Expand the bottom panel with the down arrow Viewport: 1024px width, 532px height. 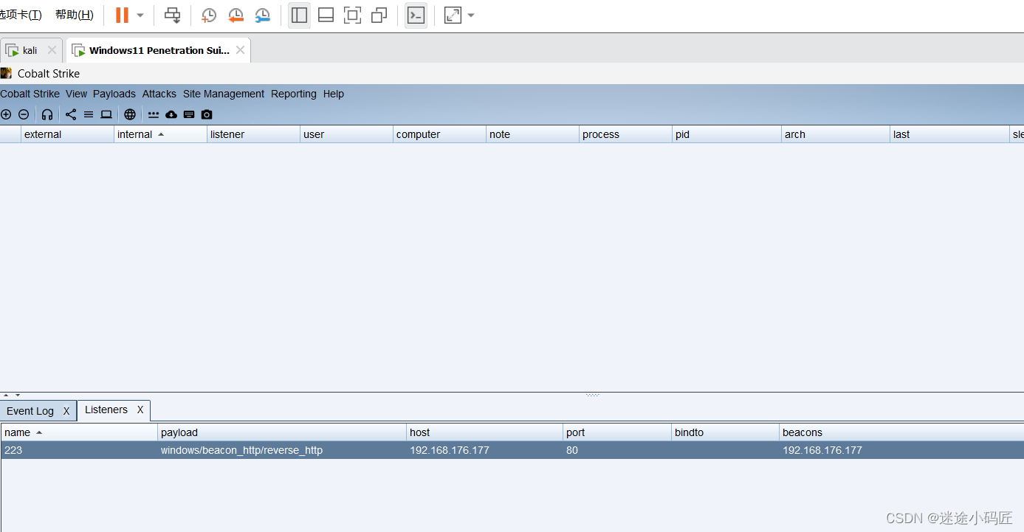coord(18,395)
